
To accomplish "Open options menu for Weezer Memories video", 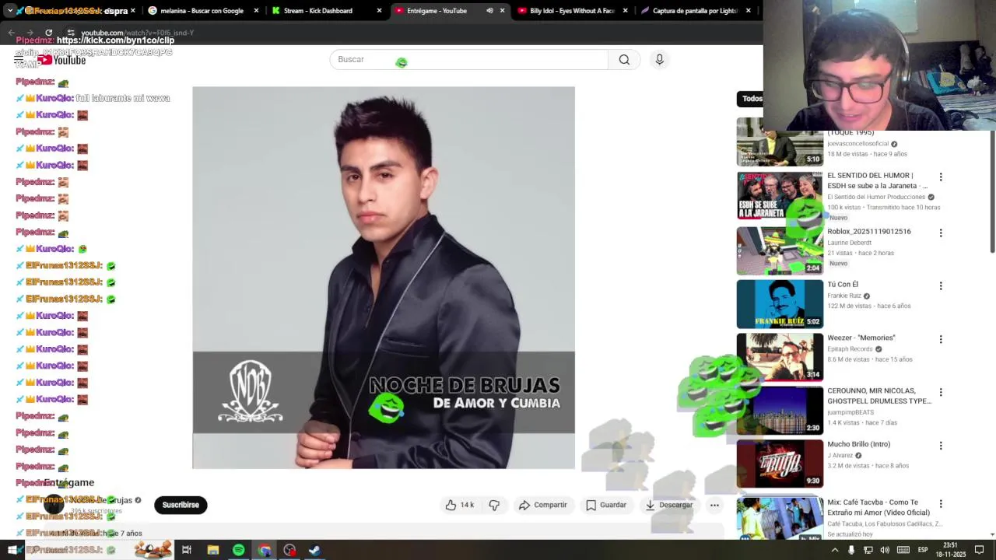I will pyautogui.click(x=941, y=339).
